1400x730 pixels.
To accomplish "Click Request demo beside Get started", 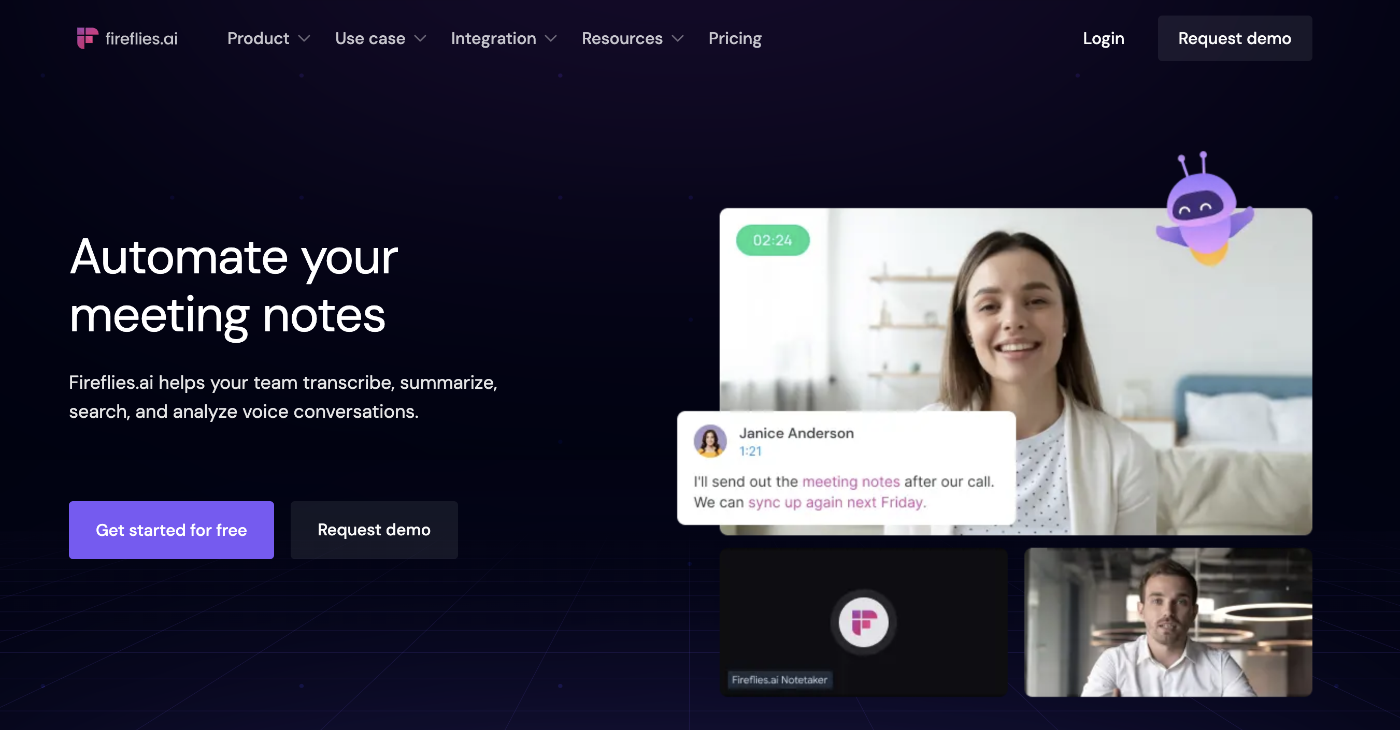I will click(374, 530).
